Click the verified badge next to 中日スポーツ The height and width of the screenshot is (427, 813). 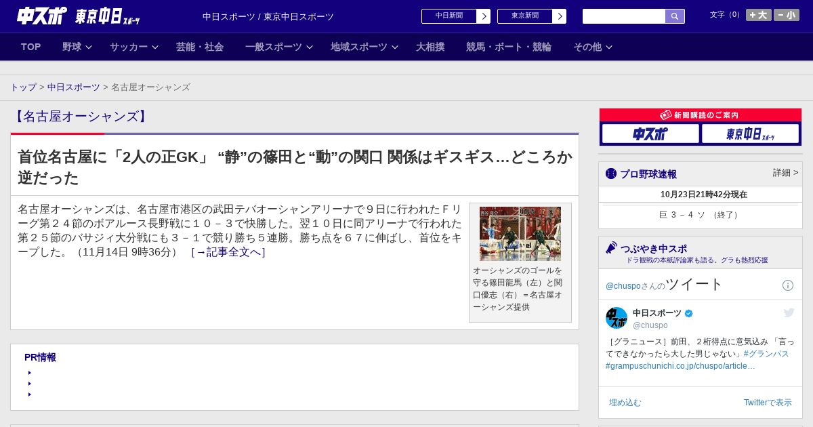coord(689,313)
